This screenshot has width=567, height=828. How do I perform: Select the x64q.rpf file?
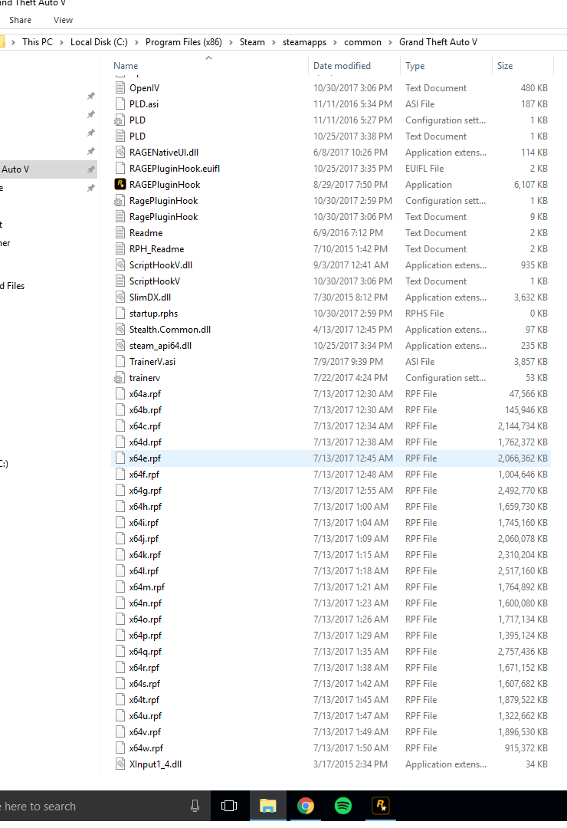331,652
